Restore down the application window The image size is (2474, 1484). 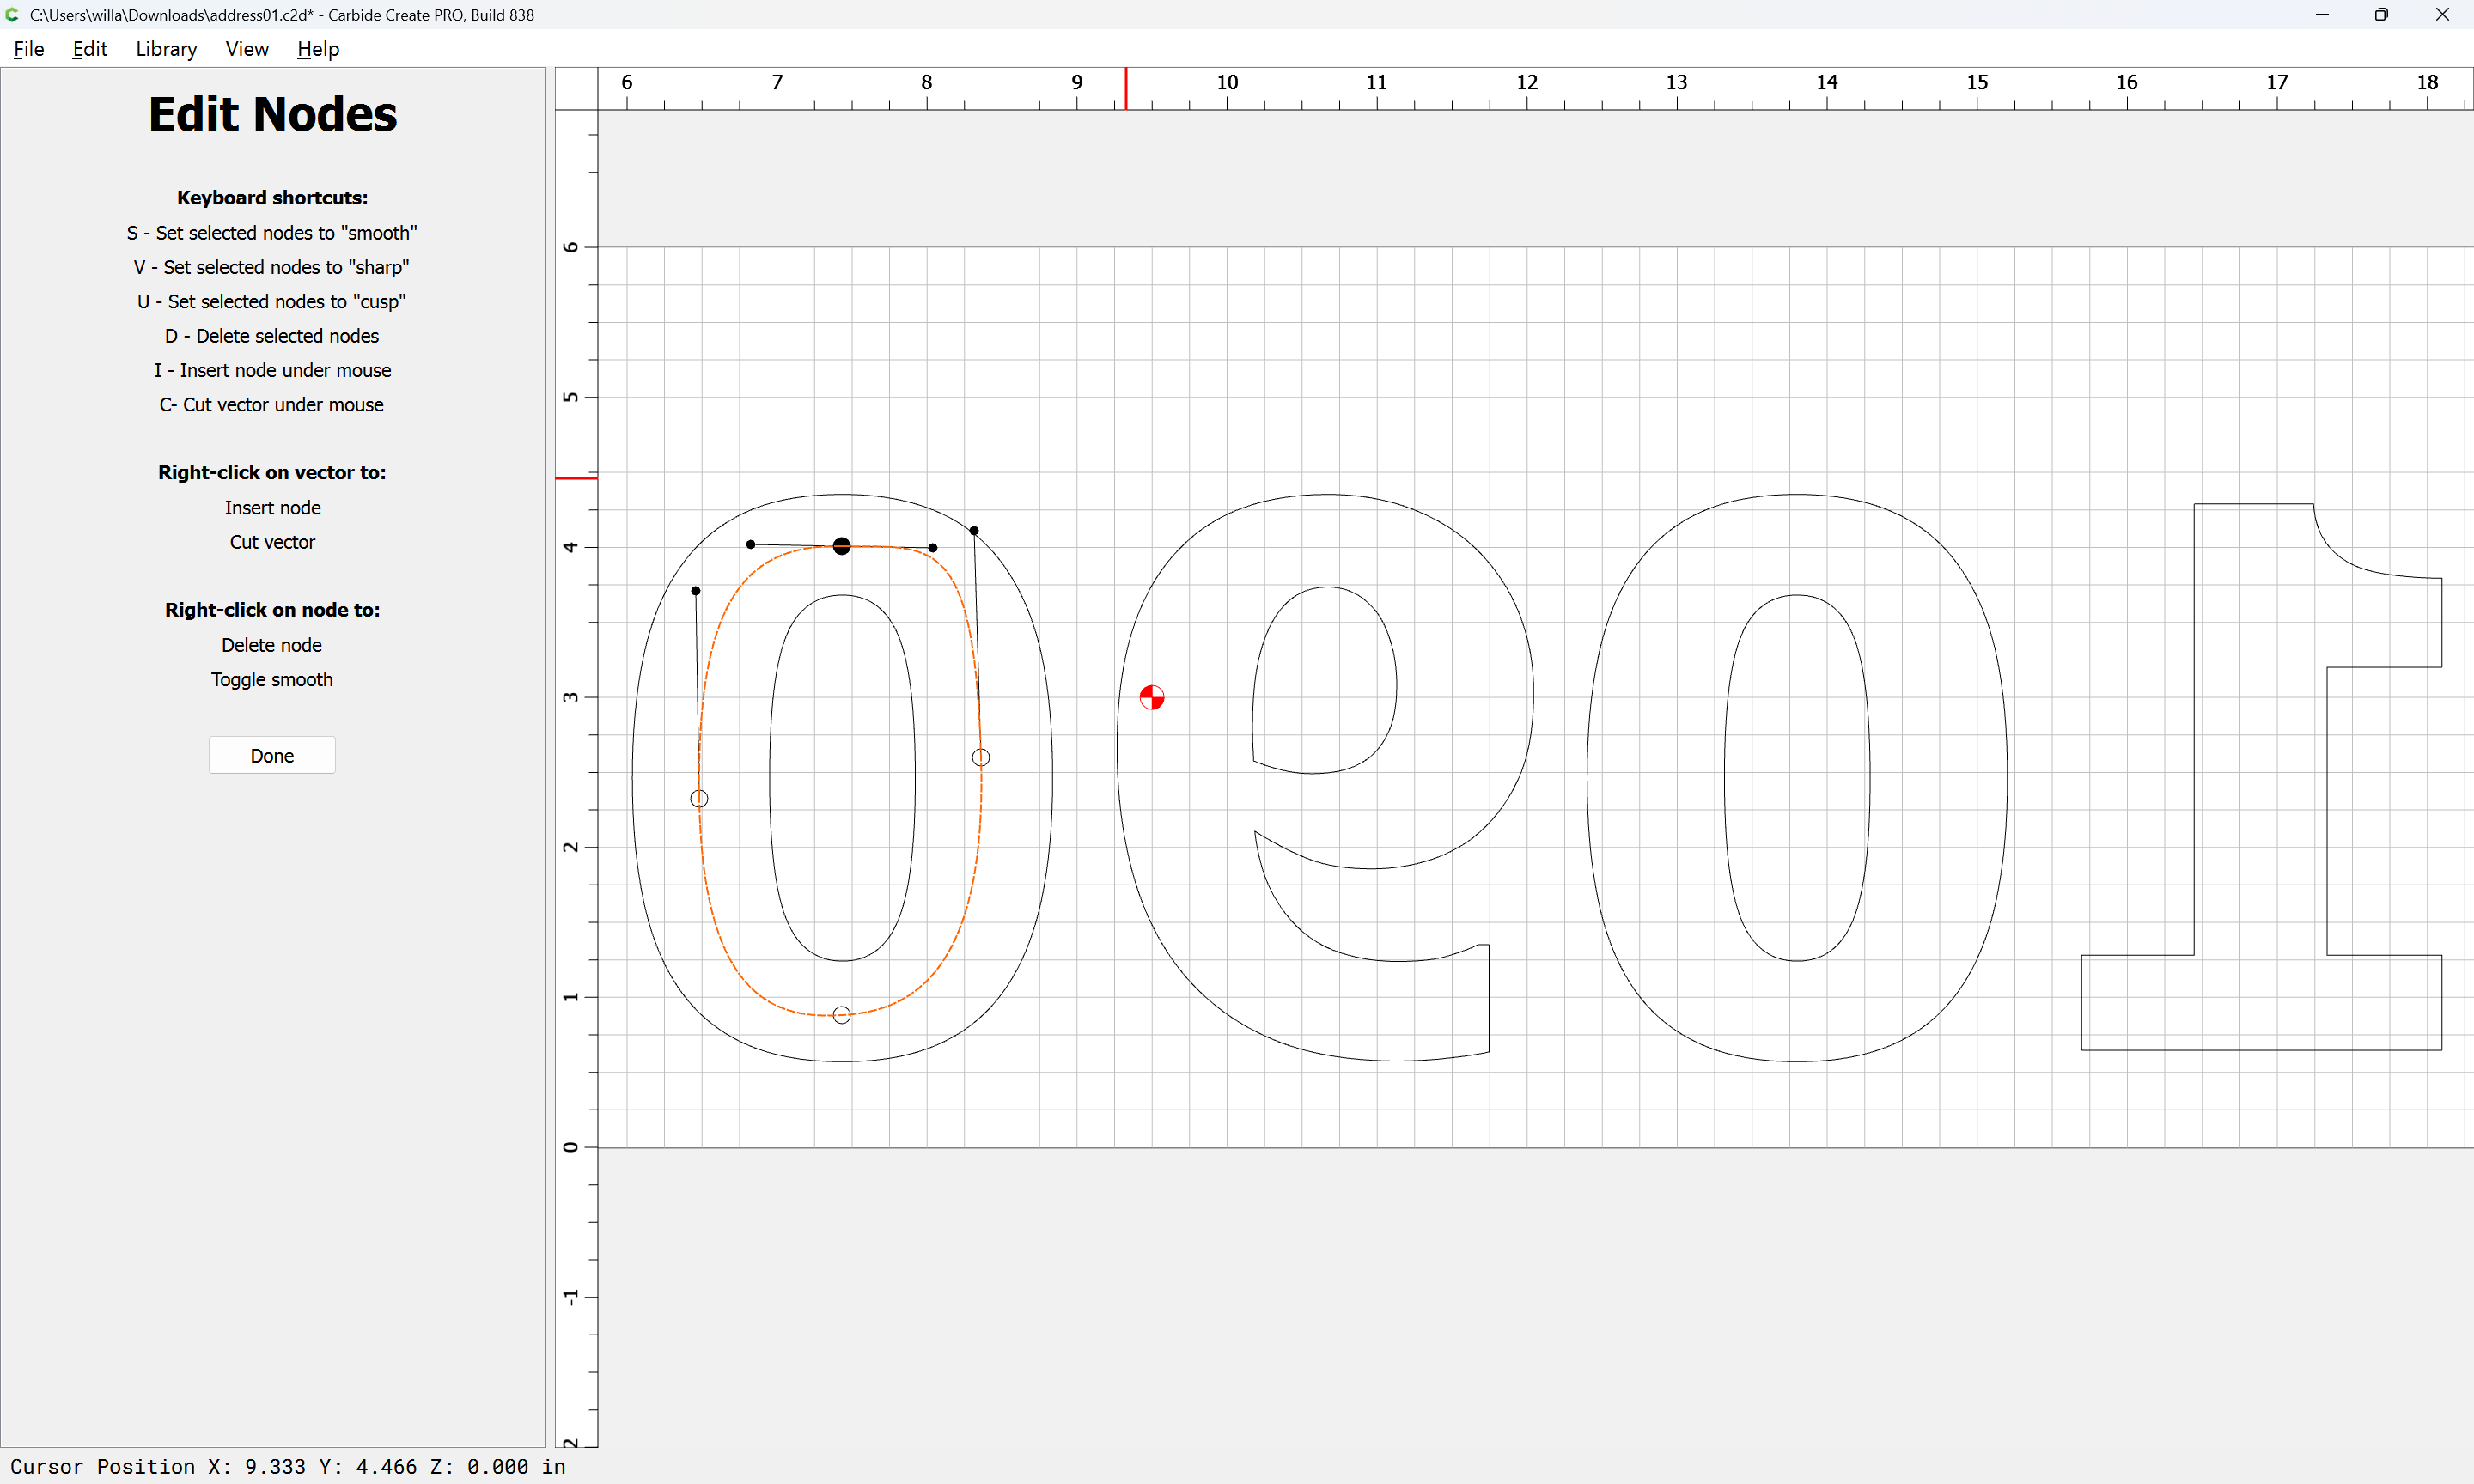pyautogui.click(x=2381, y=15)
